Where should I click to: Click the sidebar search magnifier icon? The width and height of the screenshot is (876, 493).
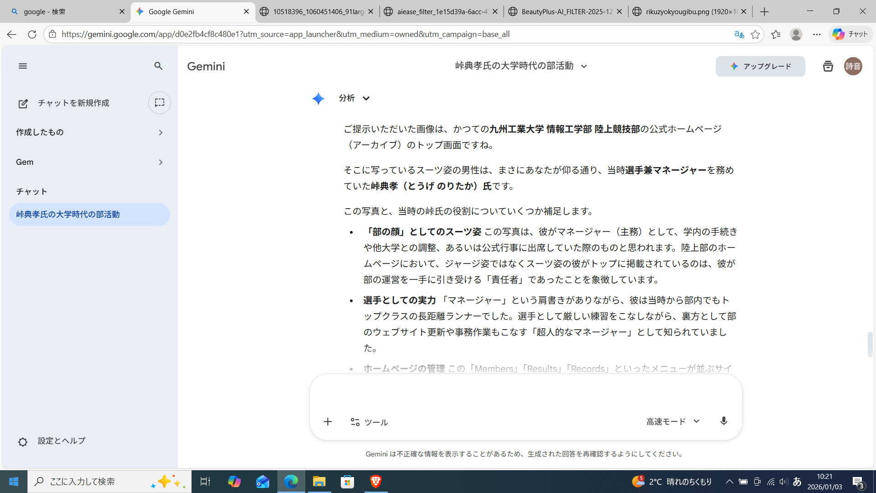click(x=158, y=66)
